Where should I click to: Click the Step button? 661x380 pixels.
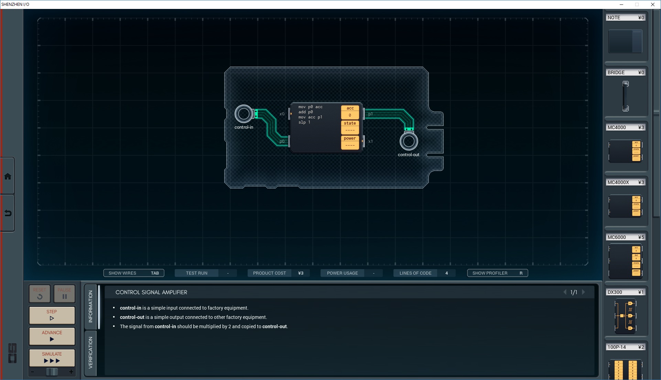52,315
